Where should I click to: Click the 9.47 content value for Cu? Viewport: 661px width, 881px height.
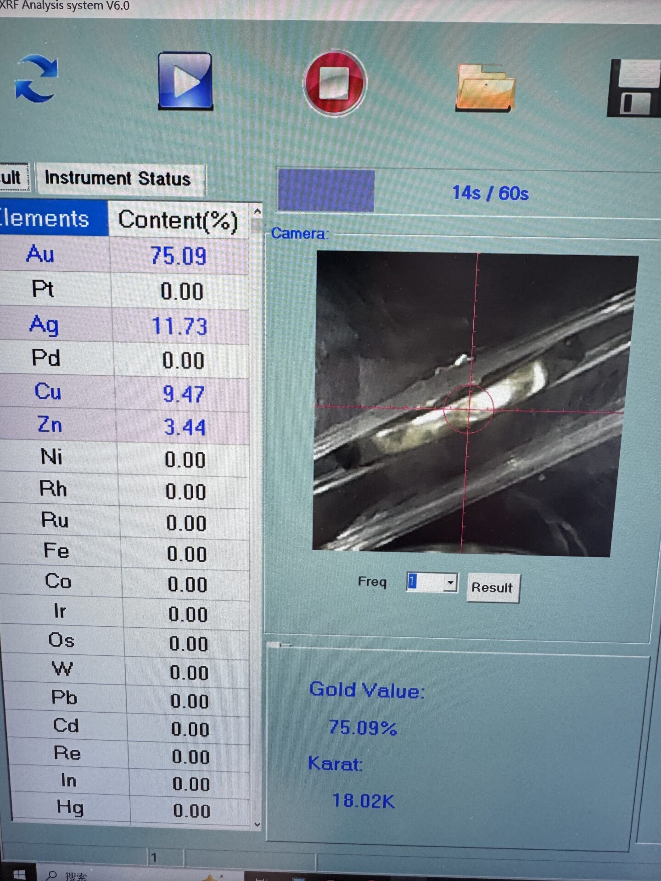(184, 394)
